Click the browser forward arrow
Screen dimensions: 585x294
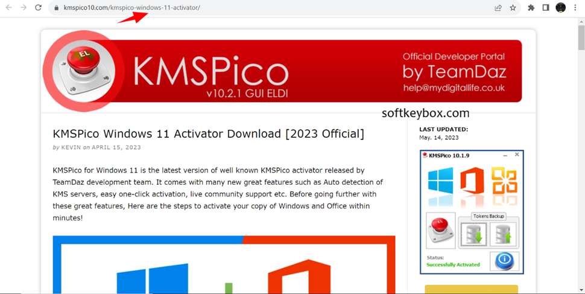(24, 7)
